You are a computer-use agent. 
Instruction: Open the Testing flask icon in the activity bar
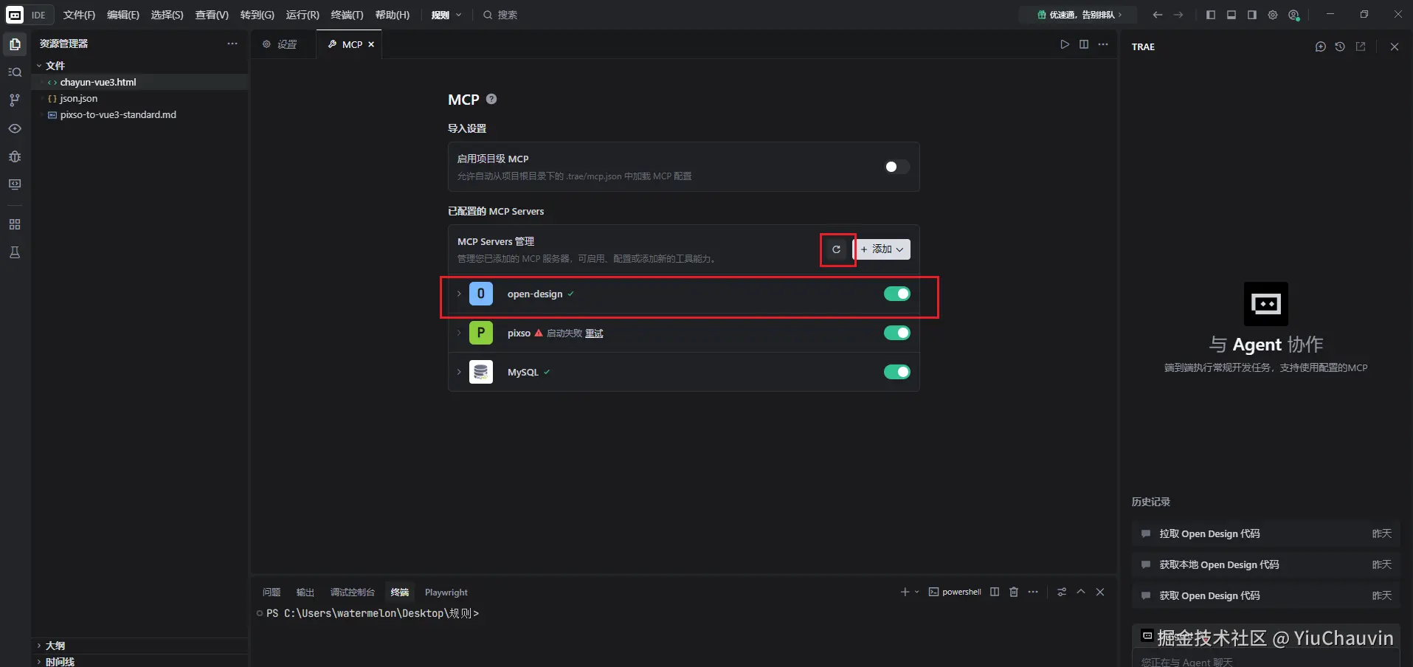[x=15, y=252]
